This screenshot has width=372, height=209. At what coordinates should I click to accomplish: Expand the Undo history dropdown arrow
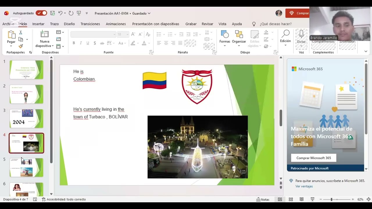65,13
